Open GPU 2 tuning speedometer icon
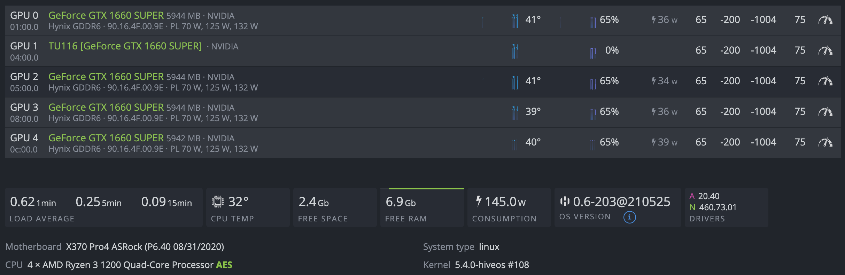The width and height of the screenshot is (845, 275). [825, 81]
